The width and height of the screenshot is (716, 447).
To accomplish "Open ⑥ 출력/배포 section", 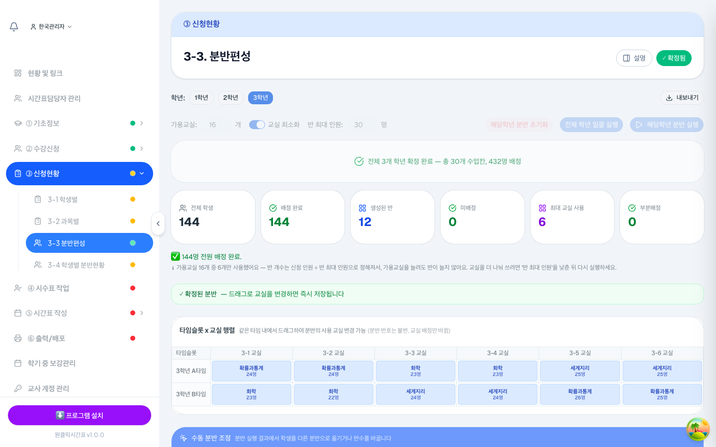I will point(80,338).
